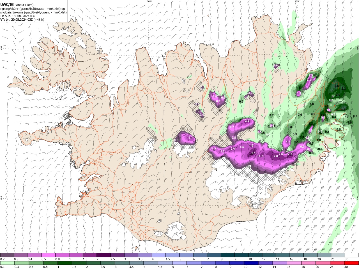This screenshot has width=359, height=269.
Task: Choose the top-row purple swatch between 1.5 and 2
Action: (90, 255)
